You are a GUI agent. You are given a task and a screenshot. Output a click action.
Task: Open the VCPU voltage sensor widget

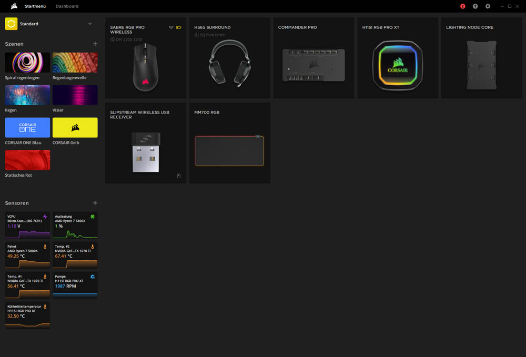pyautogui.click(x=27, y=225)
